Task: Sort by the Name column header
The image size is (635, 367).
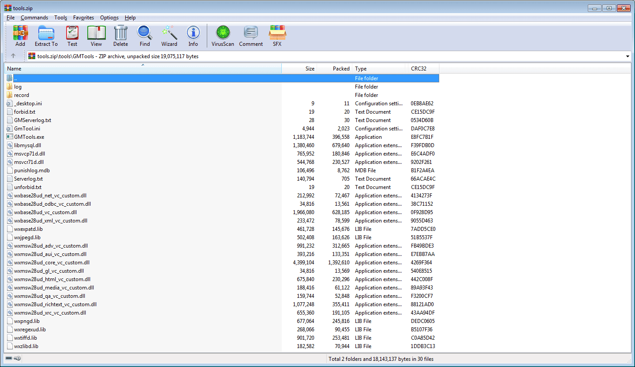Action: (x=143, y=69)
